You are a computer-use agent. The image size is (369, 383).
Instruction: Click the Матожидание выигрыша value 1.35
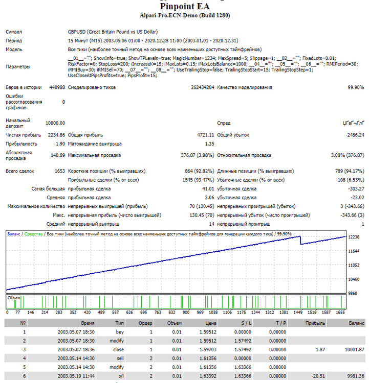210,144
